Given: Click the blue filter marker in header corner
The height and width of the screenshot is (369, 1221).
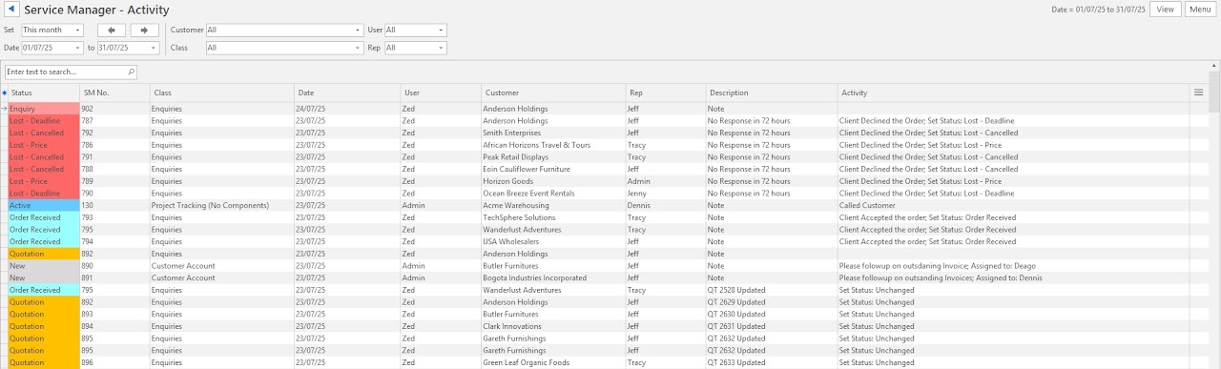Looking at the screenshot, I should 4,92.
